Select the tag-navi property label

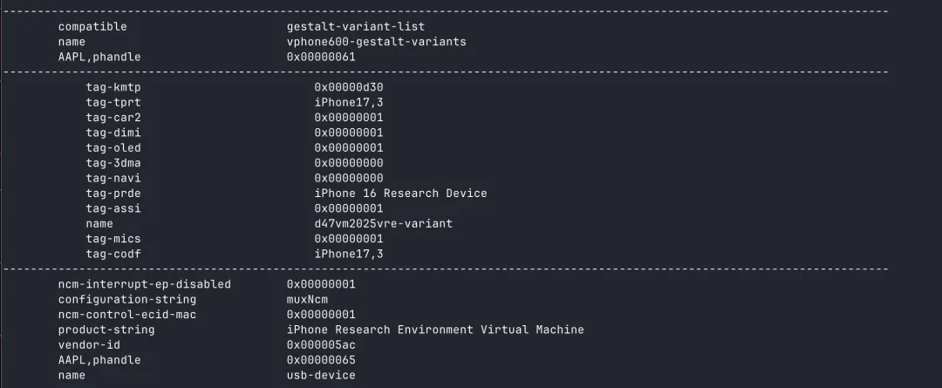(x=113, y=179)
